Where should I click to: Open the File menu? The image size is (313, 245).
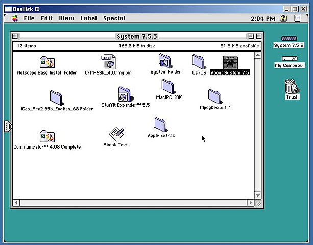tap(29, 18)
